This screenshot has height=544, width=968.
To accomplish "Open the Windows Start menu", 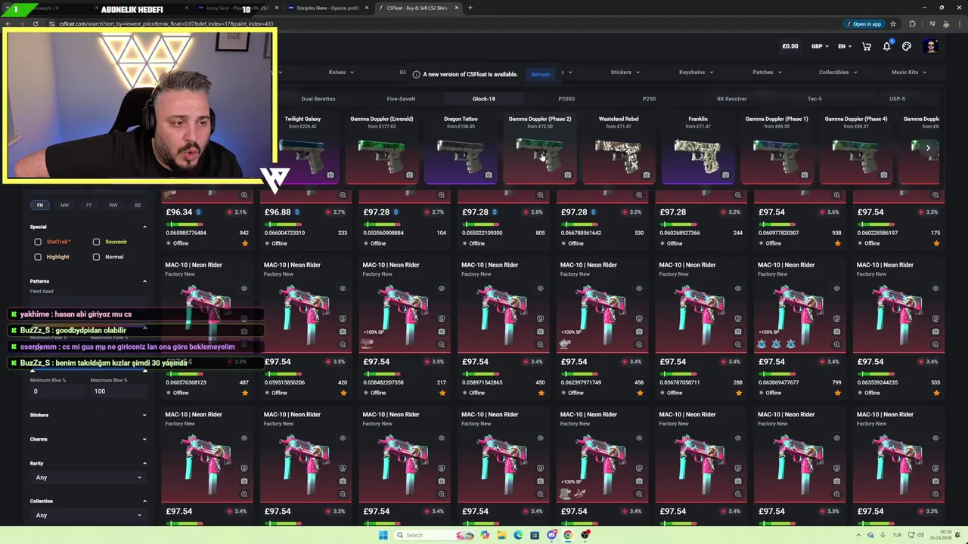I will 383,535.
